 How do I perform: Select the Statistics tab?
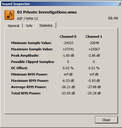(46, 25)
